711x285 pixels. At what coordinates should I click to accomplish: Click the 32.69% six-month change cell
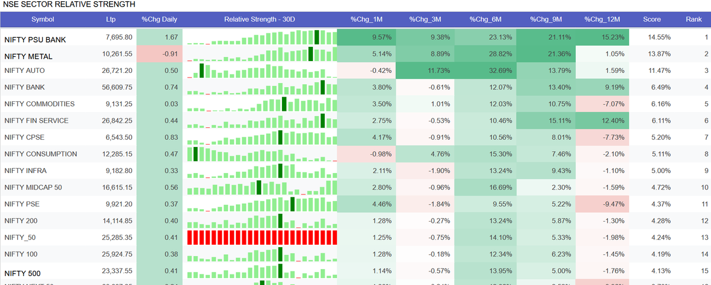point(485,71)
